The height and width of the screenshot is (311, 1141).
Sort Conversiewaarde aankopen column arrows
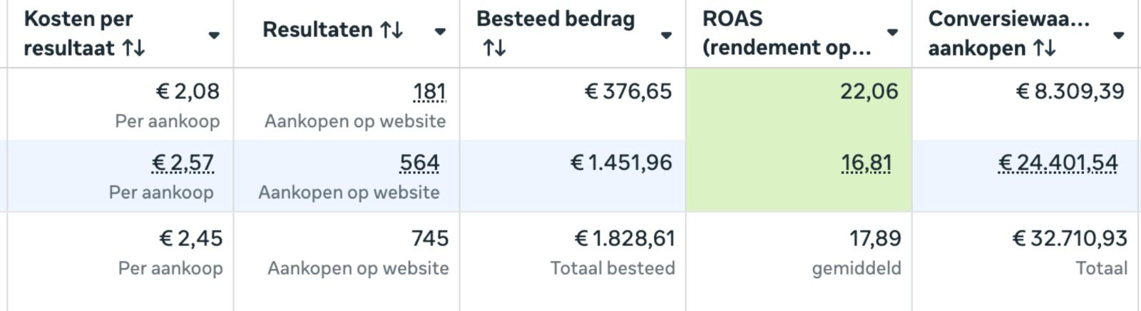[x=1045, y=49]
